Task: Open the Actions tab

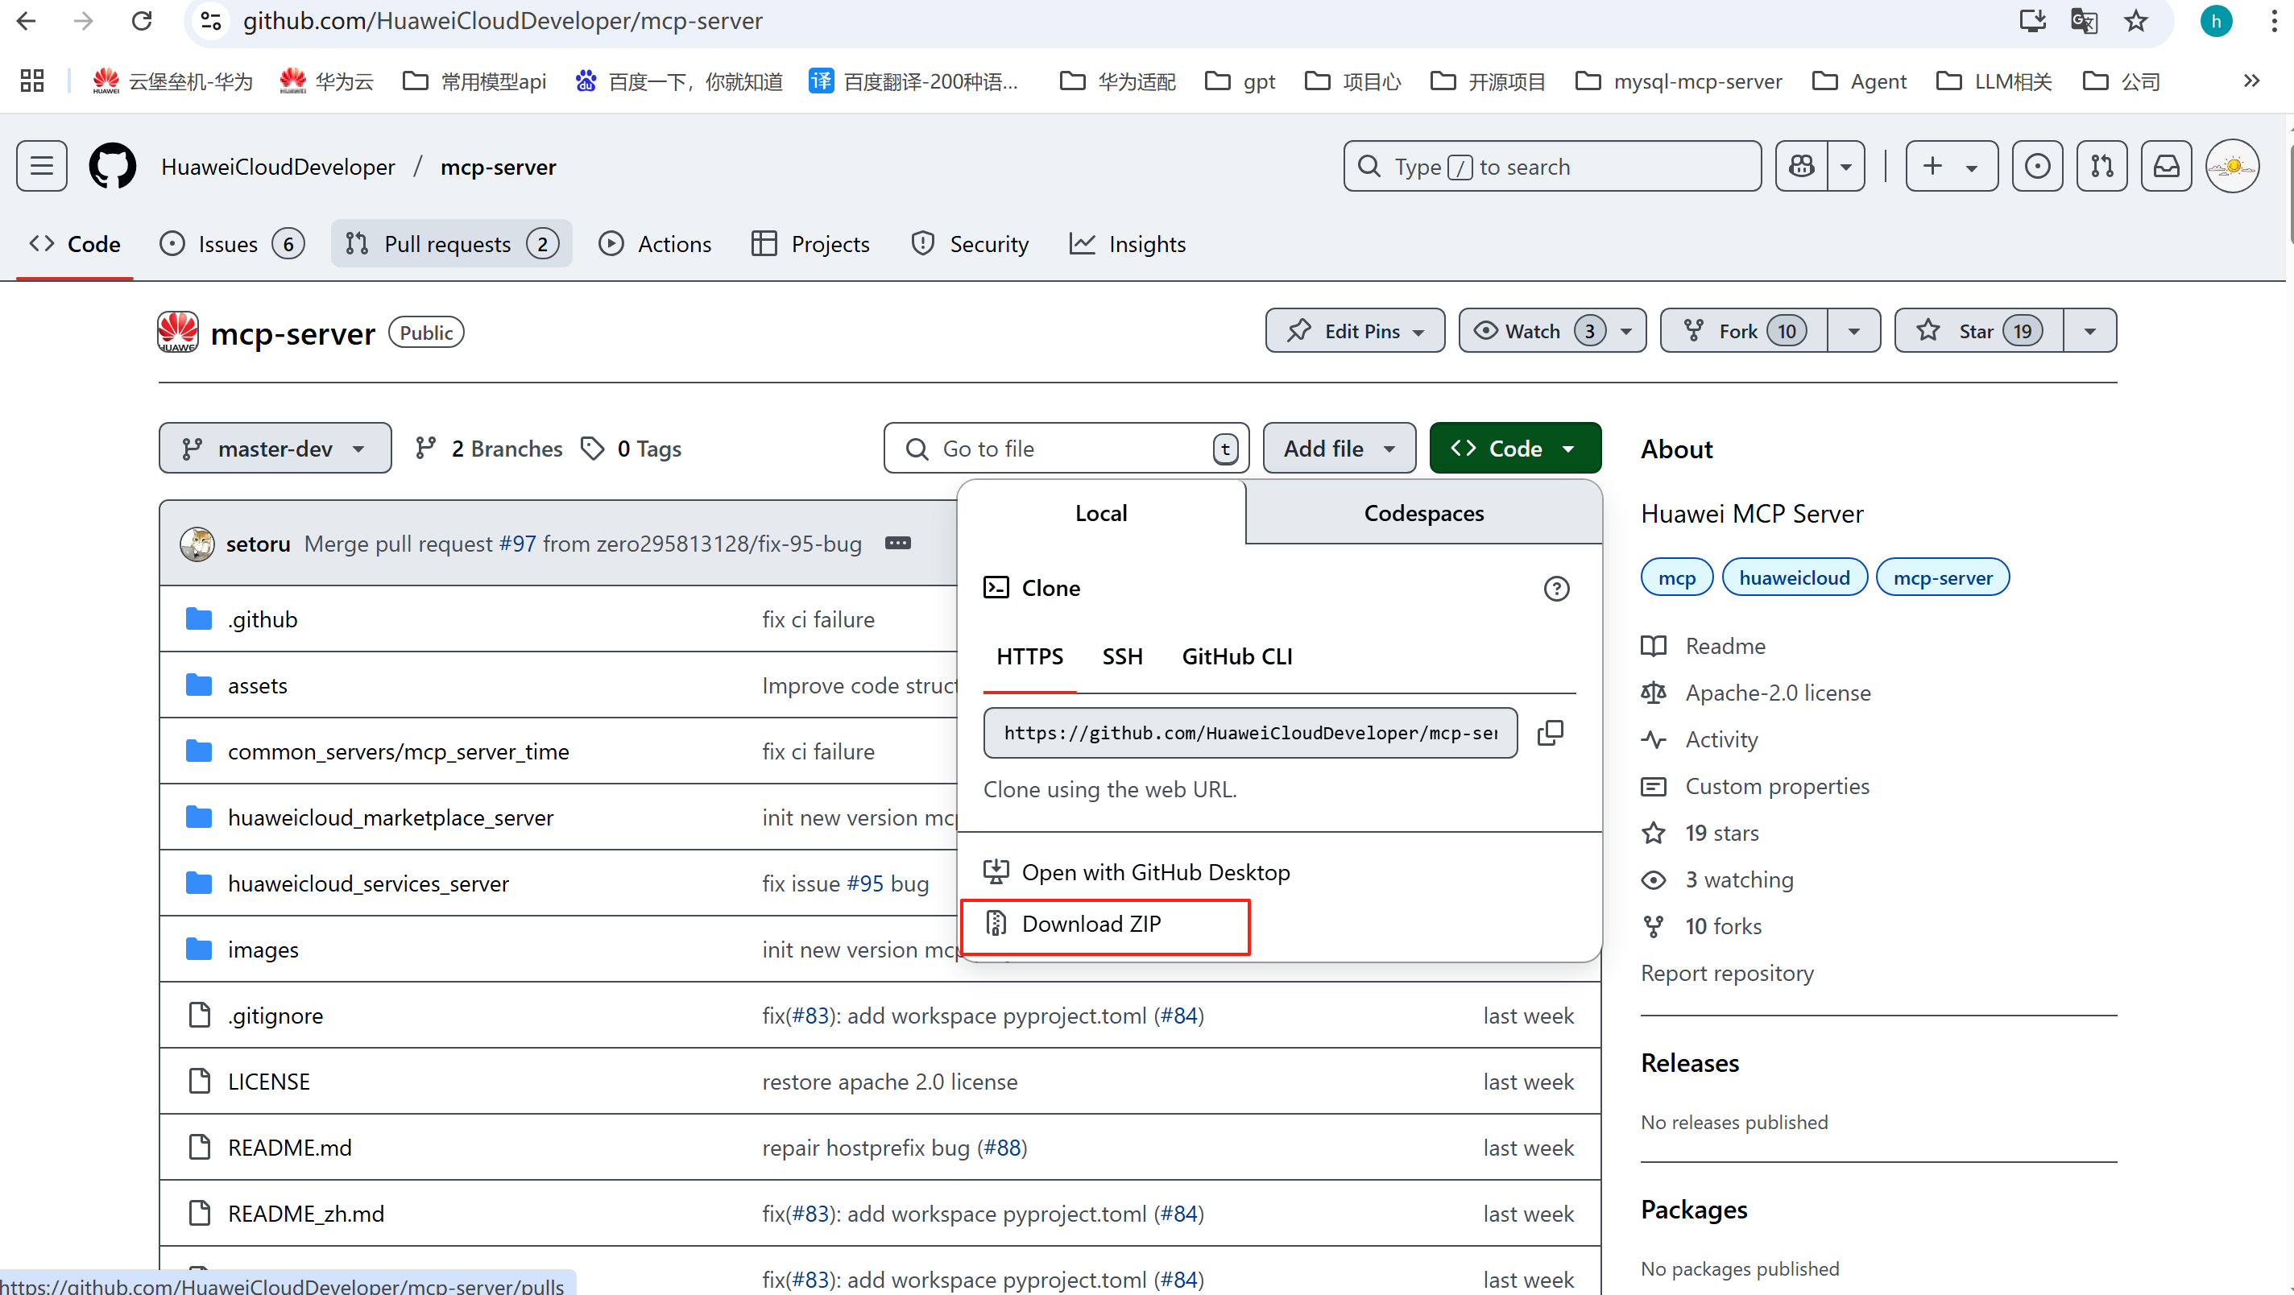Action: tap(656, 244)
